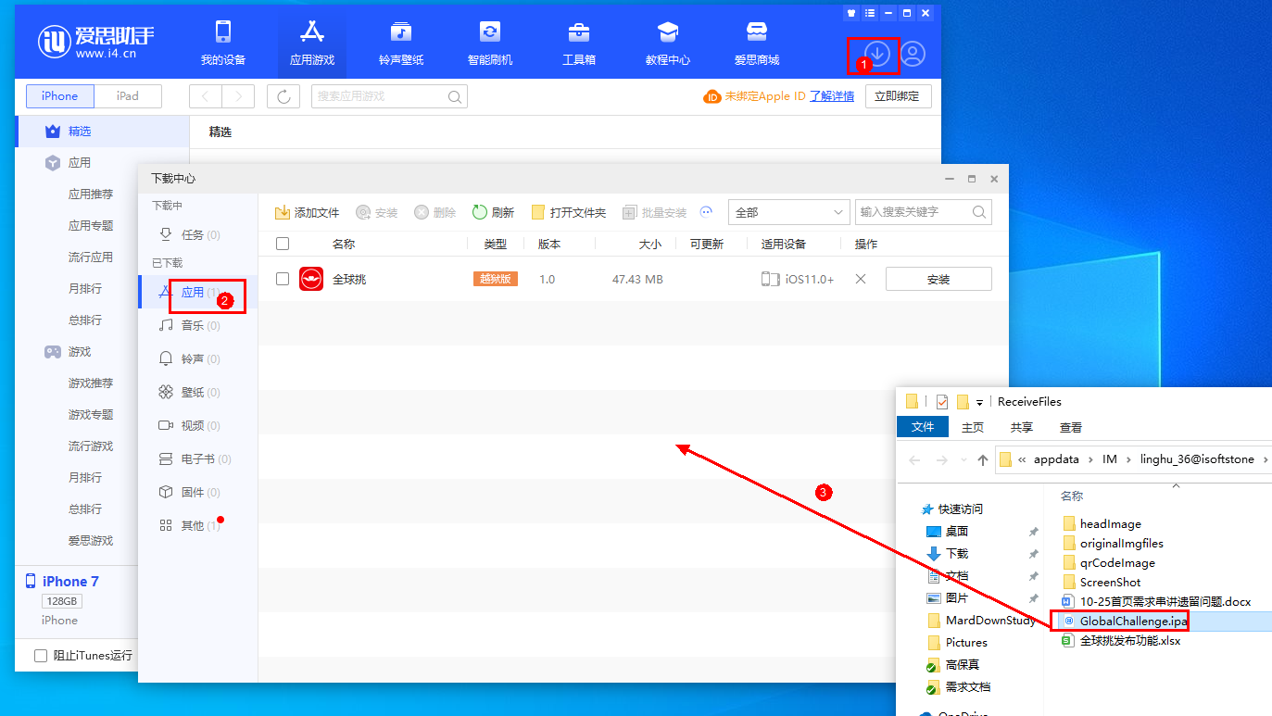Screen dimensions: 1272x716
Task: Open the 主页 tab in explorer
Action: (973, 427)
